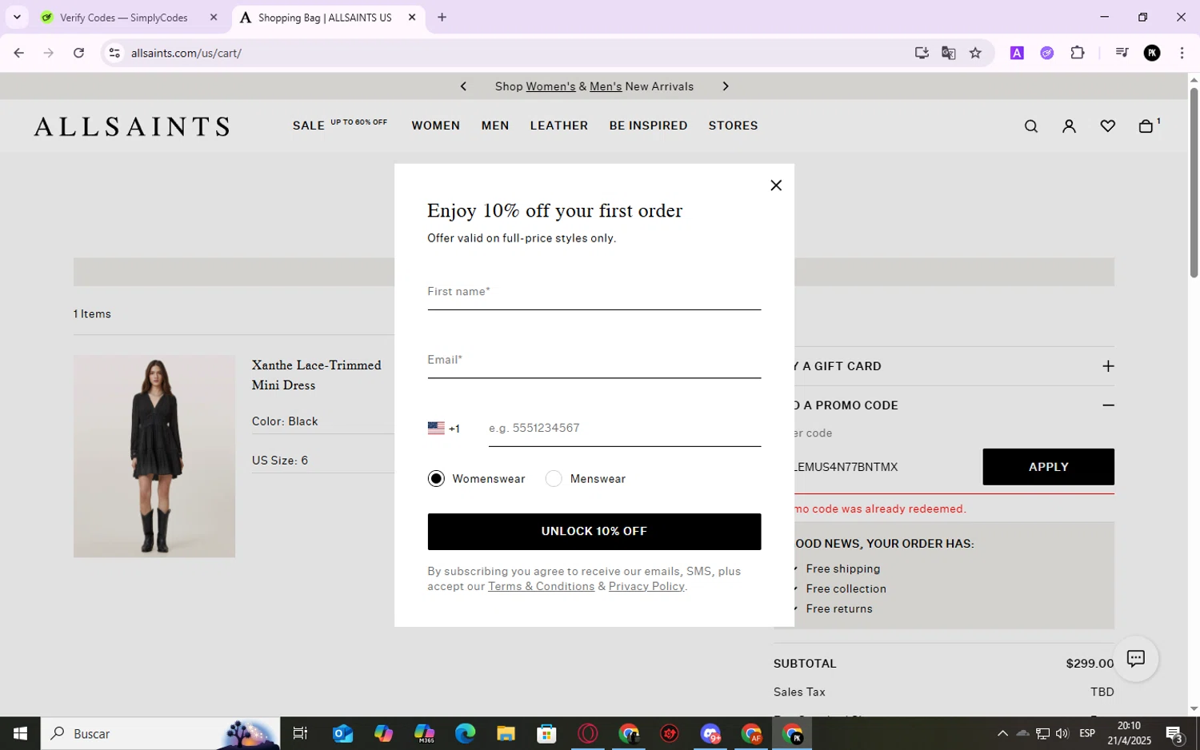
Task: Open the SALE menu
Action: tap(308, 126)
